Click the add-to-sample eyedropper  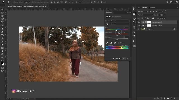[x=111, y=43]
